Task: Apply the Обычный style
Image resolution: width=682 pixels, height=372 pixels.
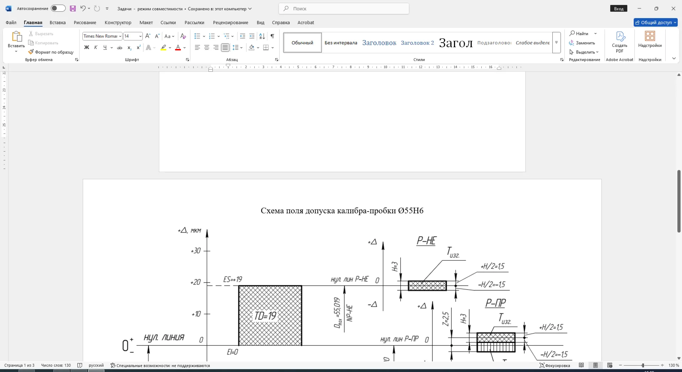Action: pyautogui.click(x=303, y=43)
